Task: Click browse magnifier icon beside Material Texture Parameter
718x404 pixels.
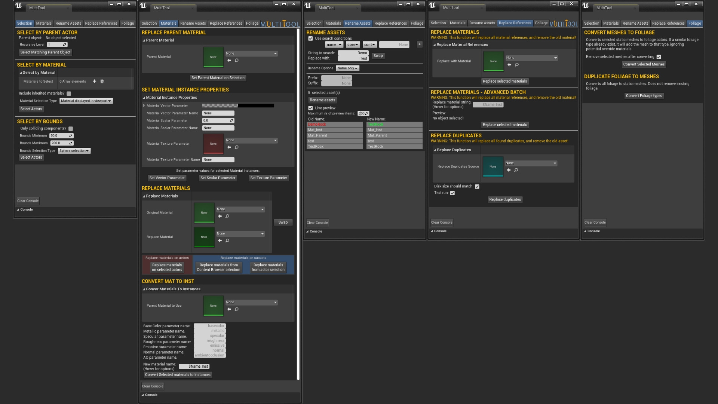Action: coord(236,147)
